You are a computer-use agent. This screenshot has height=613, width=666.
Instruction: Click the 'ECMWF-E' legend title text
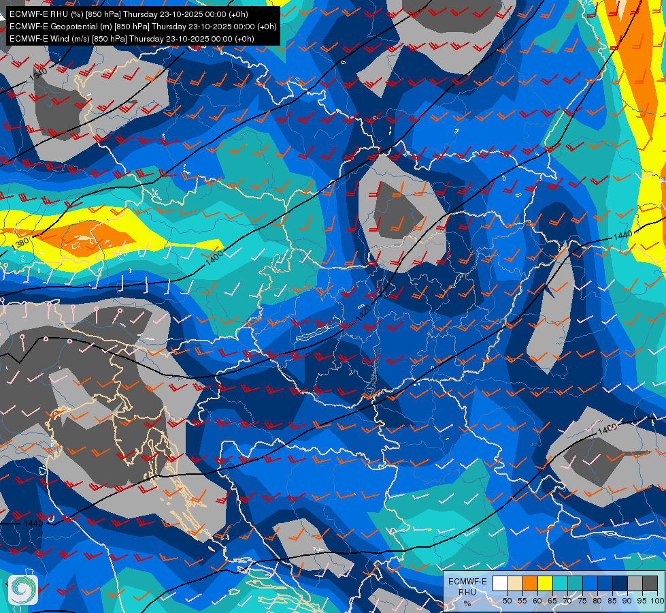tap(467, 582)
